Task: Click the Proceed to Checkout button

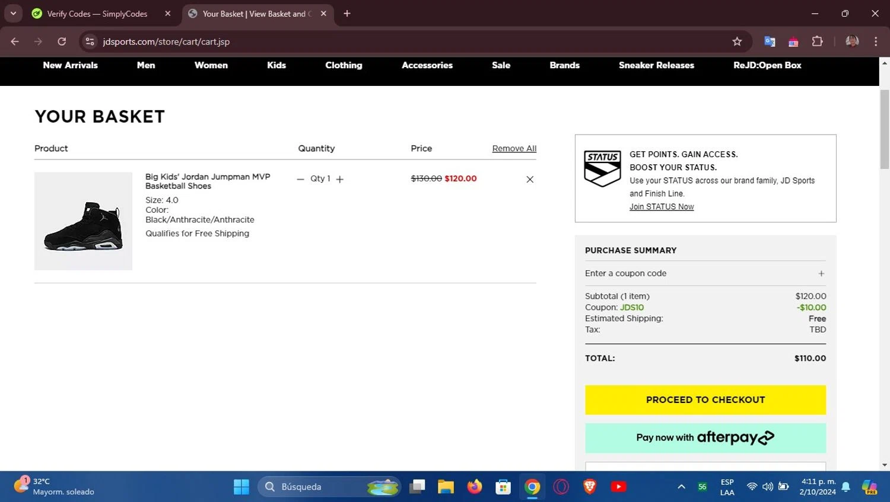Action: (705, 400)
